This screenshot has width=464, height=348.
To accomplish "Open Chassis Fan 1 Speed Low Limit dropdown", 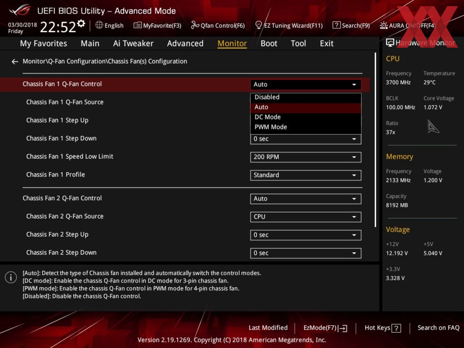I will coord(306,157).
